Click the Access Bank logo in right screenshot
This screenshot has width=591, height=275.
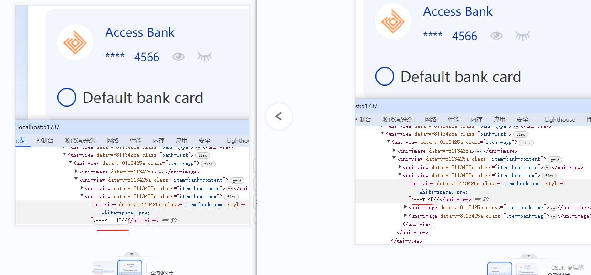[393, 21]
